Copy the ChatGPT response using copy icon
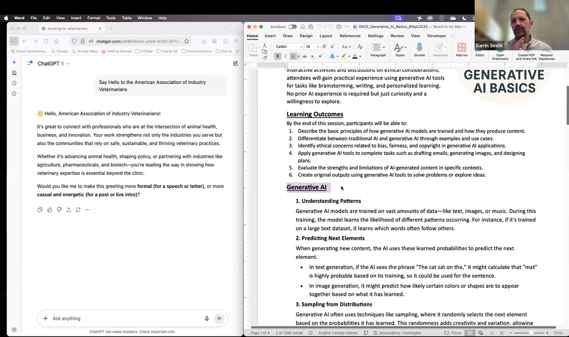 pos(40,209)
